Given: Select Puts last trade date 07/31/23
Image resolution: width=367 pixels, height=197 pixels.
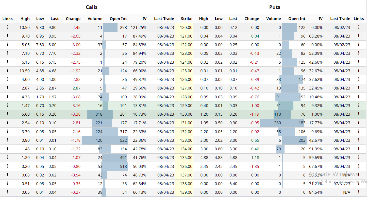Looking at the screenshot, I should click(x=342, y=184).
